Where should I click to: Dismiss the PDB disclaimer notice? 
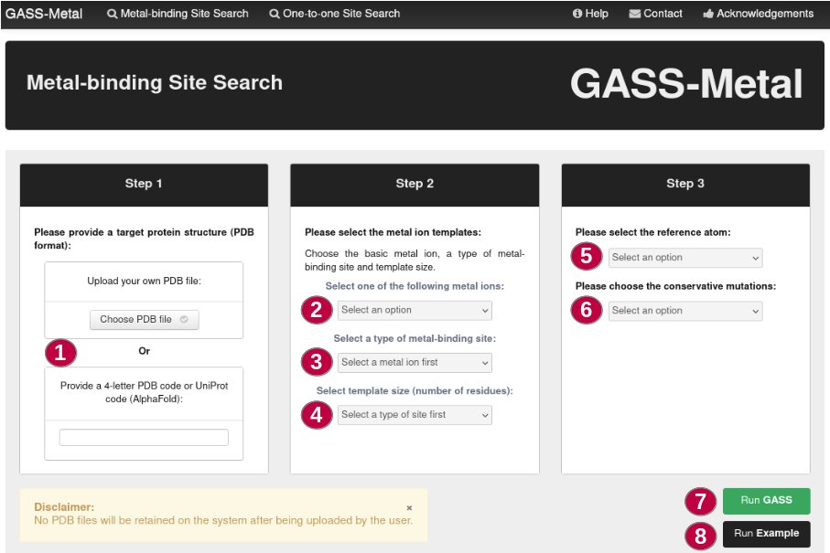click(409, 507)
